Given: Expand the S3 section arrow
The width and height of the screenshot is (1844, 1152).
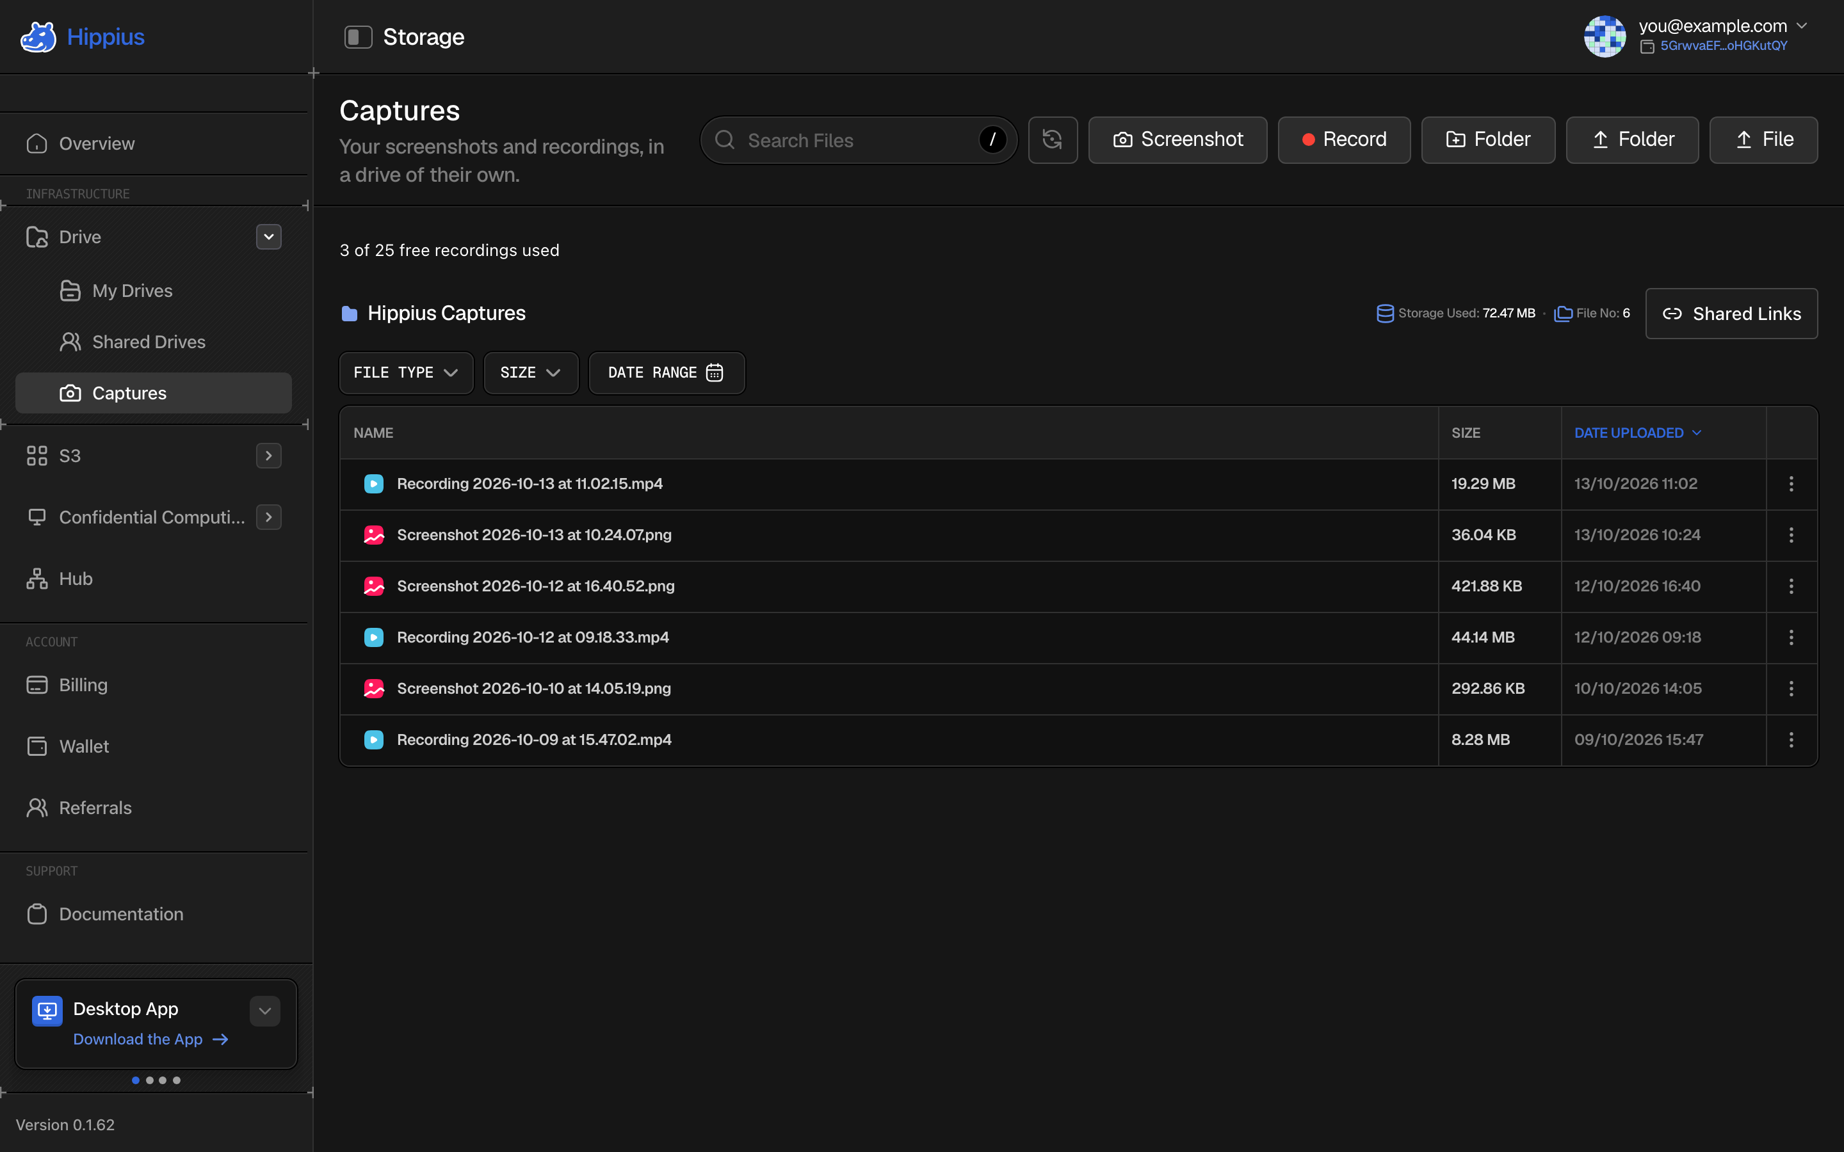Looking at the screenshot, I should (268, 456).
